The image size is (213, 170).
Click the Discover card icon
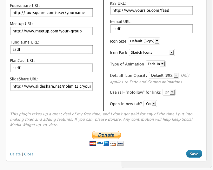coord(113,144)
